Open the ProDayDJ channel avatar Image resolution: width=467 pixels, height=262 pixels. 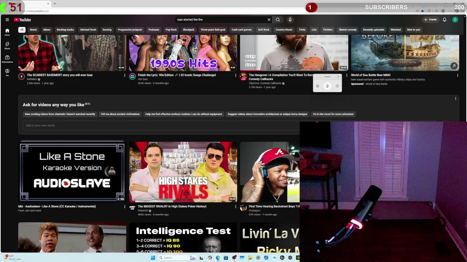243,208
